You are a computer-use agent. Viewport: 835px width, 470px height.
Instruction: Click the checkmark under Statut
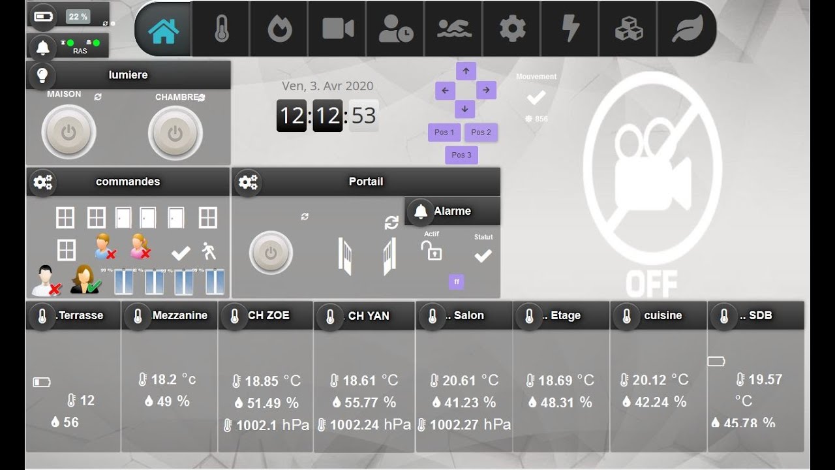point(483,256)
